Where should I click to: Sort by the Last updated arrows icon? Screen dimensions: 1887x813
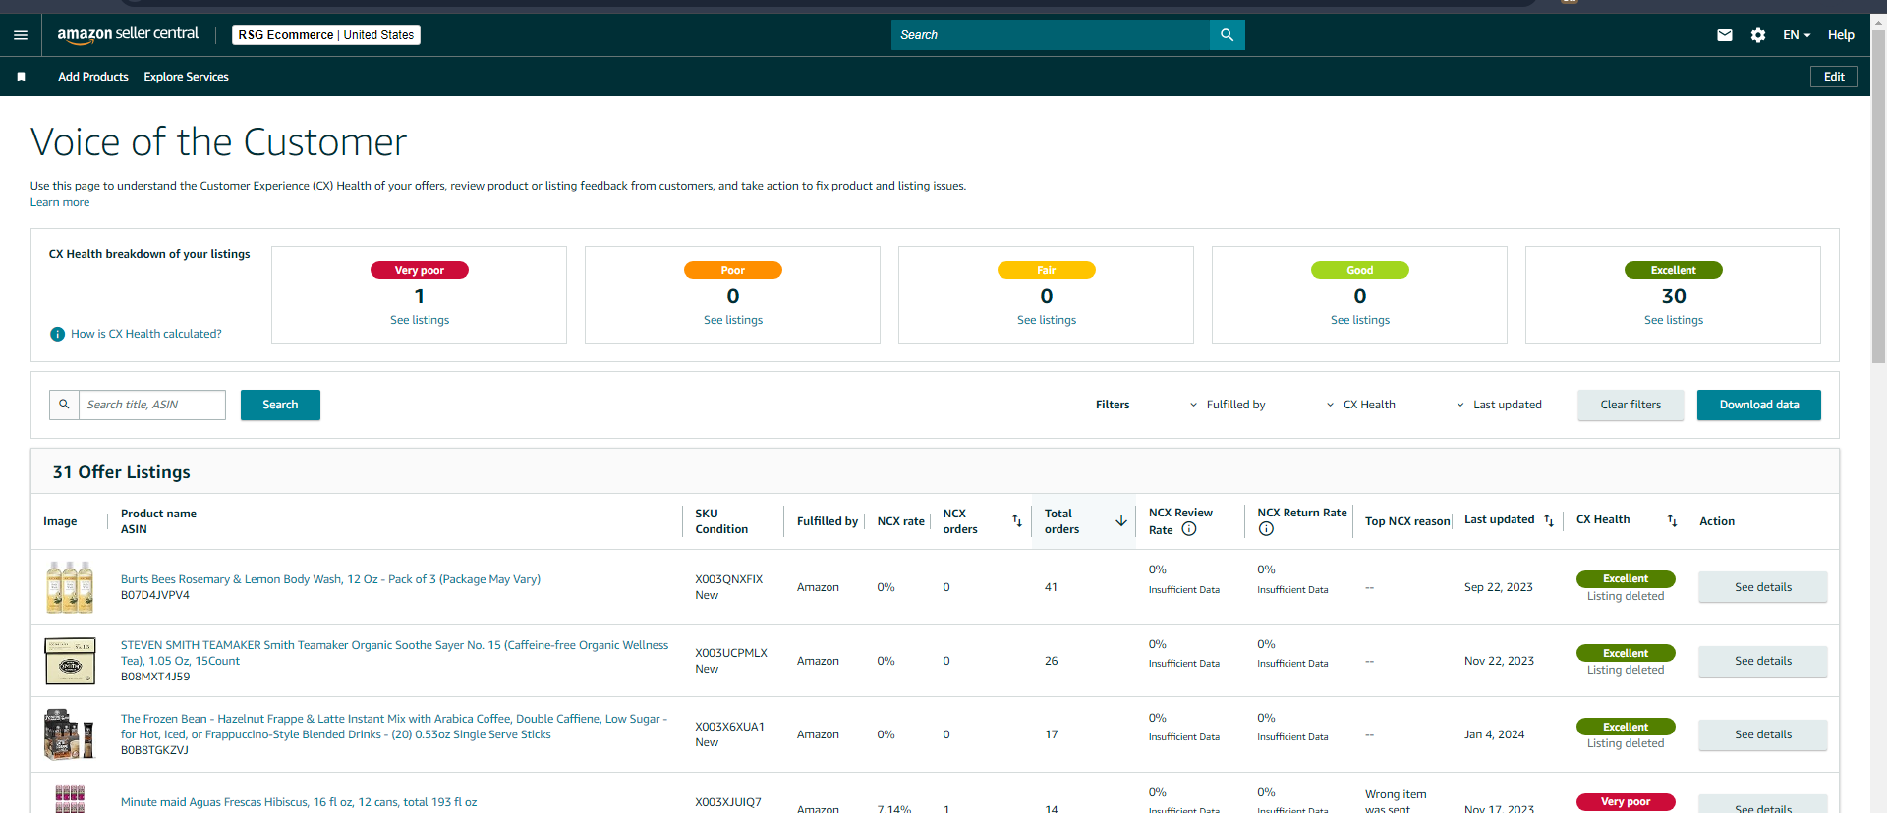point(1549,520)
